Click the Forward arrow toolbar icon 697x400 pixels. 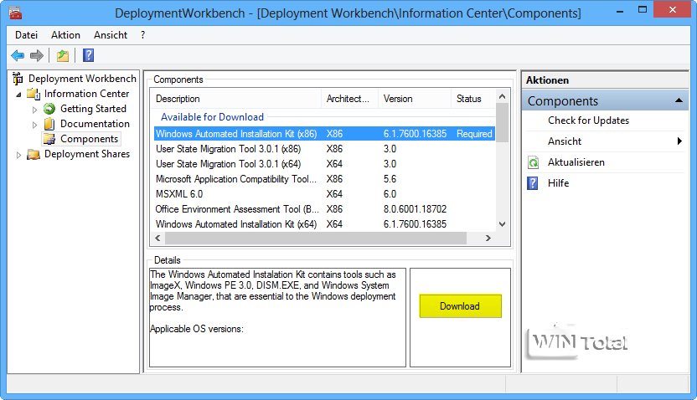tap(36, 56)
